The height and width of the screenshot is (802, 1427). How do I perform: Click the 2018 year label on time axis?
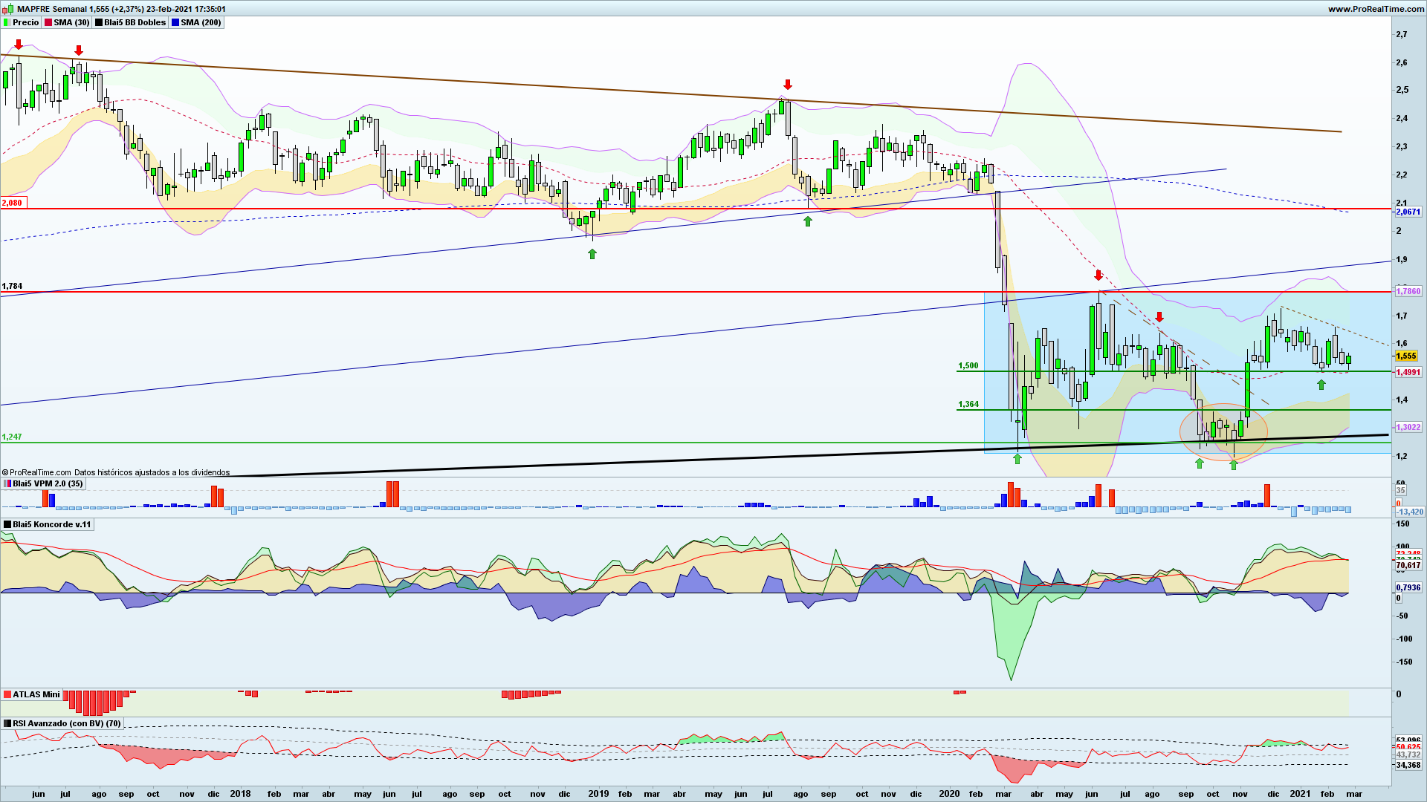[x=240, y=794]
